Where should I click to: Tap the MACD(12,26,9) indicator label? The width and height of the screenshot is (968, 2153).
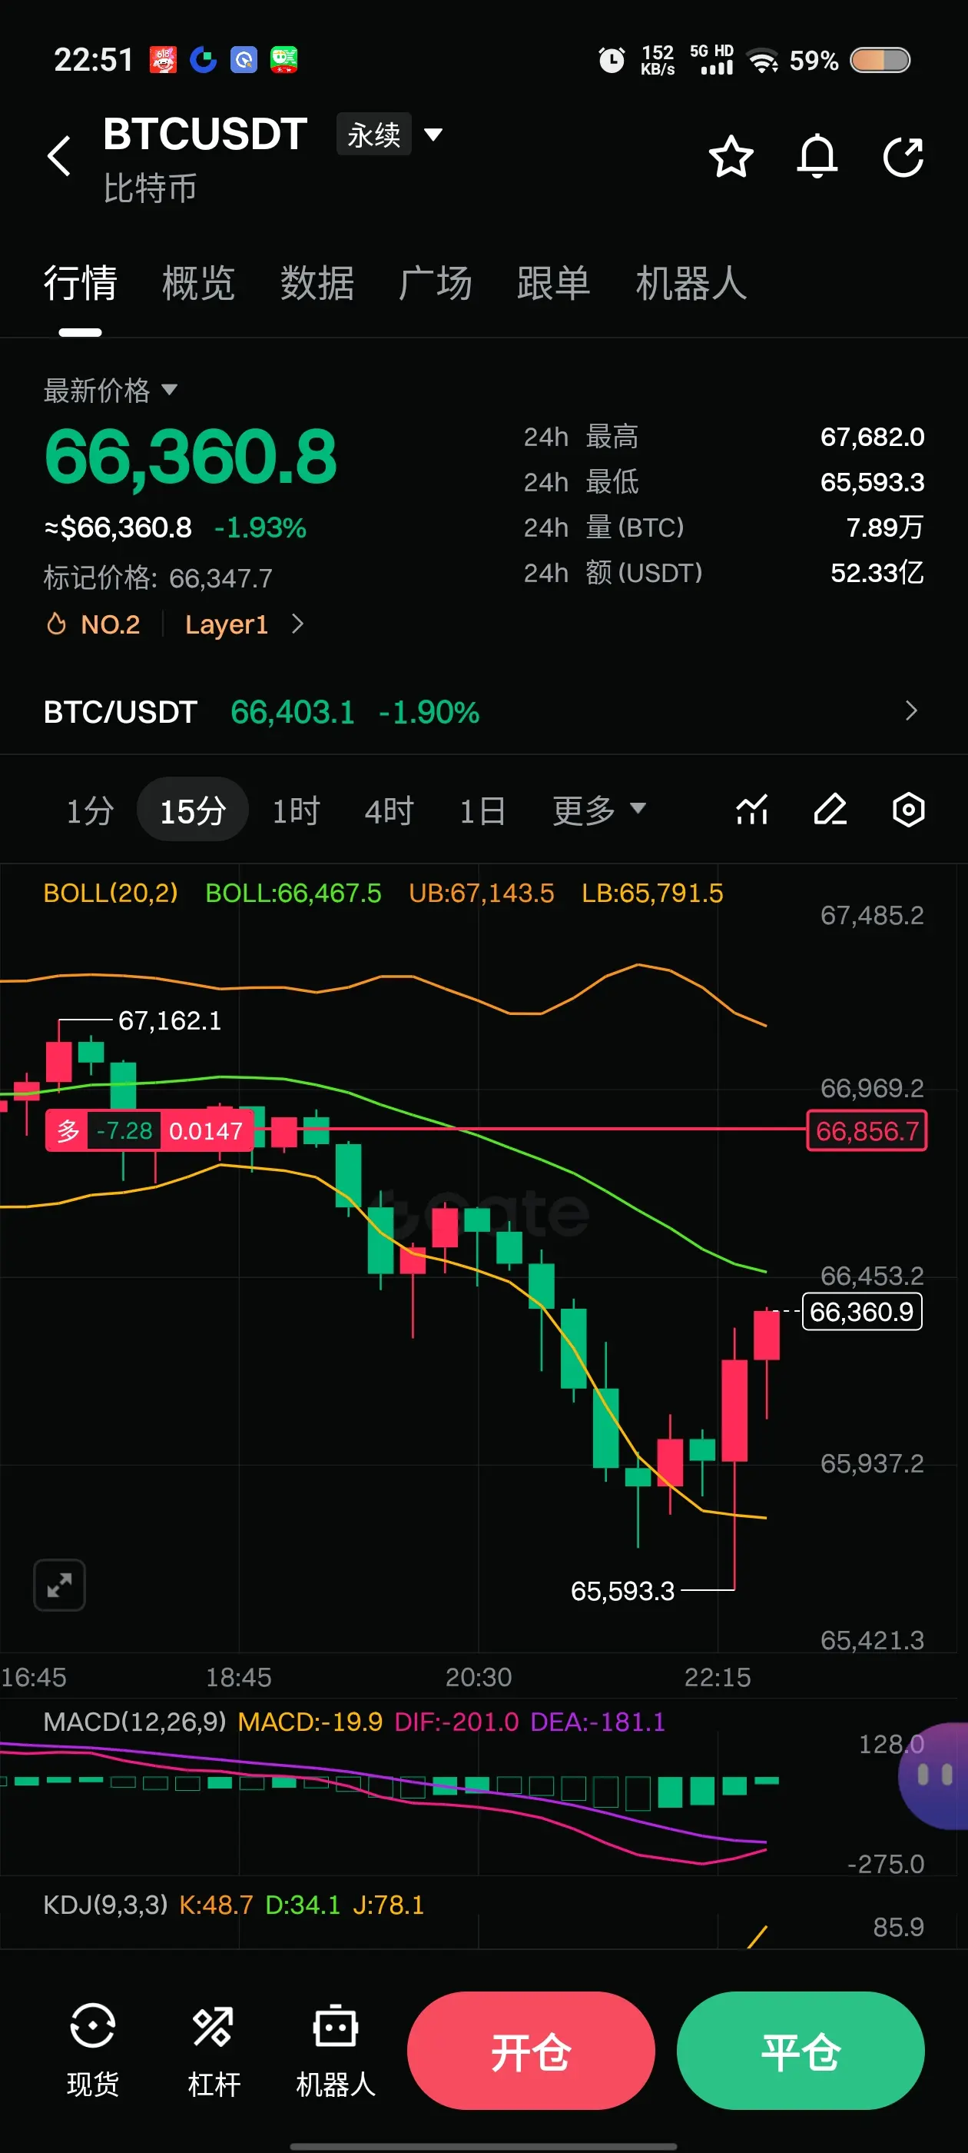[x=134, y=1722]
